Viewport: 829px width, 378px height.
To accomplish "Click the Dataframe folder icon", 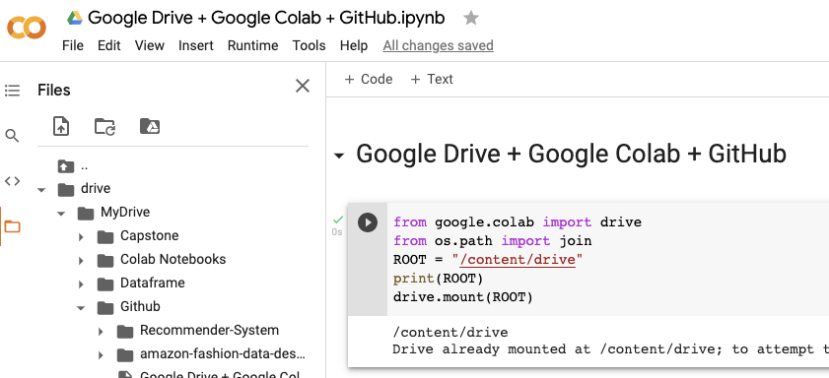I will point(105,284).
